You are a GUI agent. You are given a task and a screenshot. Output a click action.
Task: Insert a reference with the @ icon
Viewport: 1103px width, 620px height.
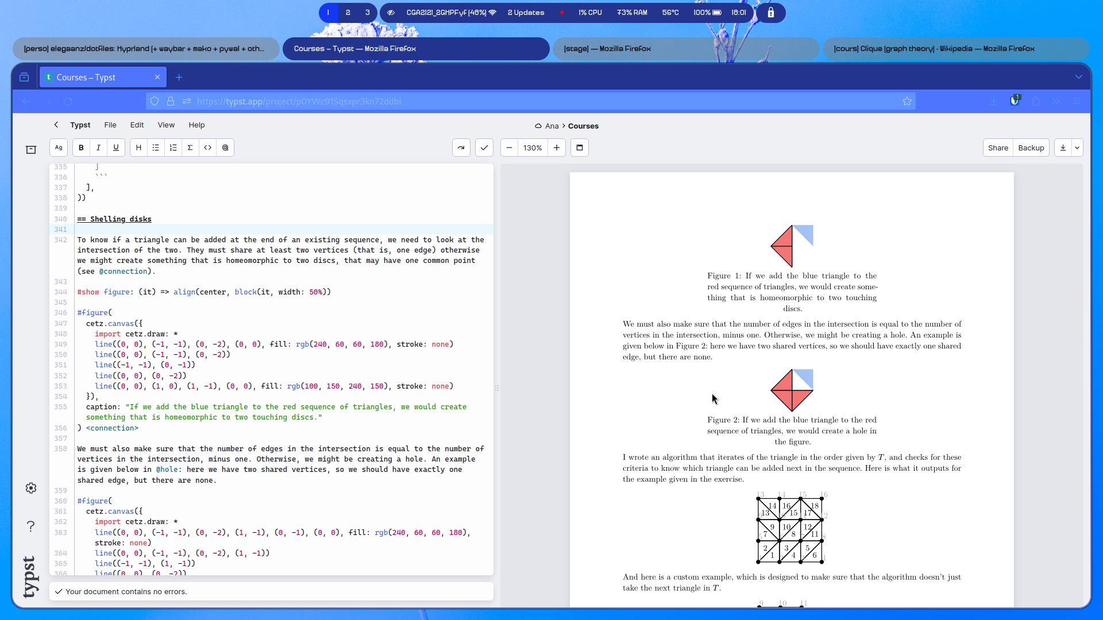click(225, 148)
